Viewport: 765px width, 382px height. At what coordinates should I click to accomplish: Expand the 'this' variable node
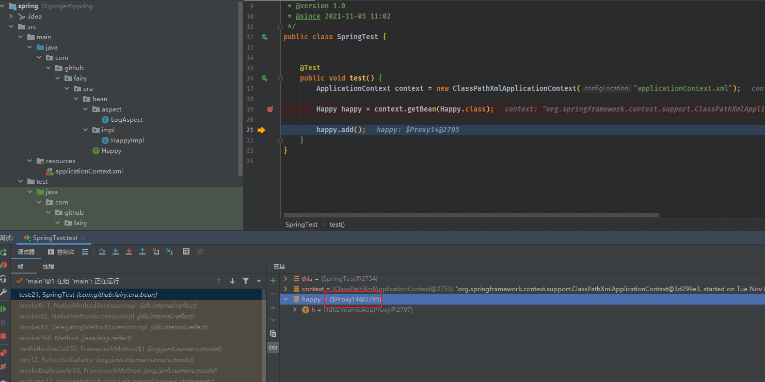pyautogui.click(x=285, y=279)
